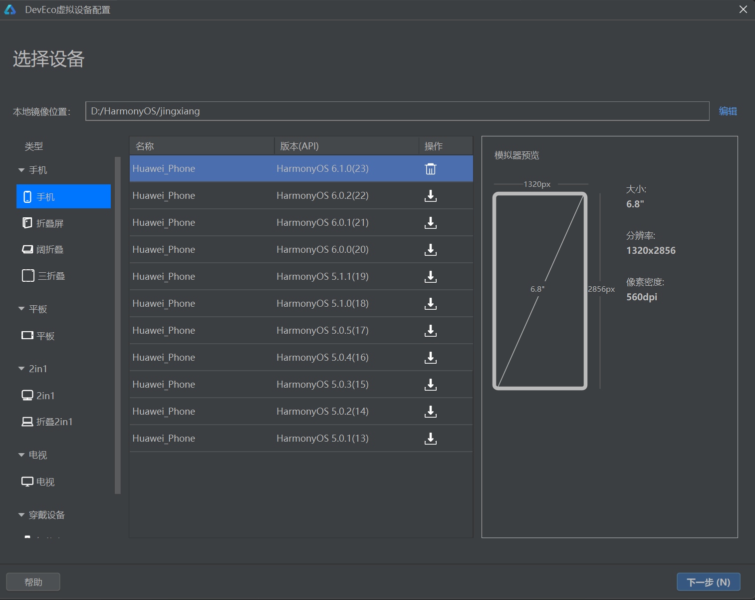Select the HarmonyOS 5.0.2(14) row

301,412
